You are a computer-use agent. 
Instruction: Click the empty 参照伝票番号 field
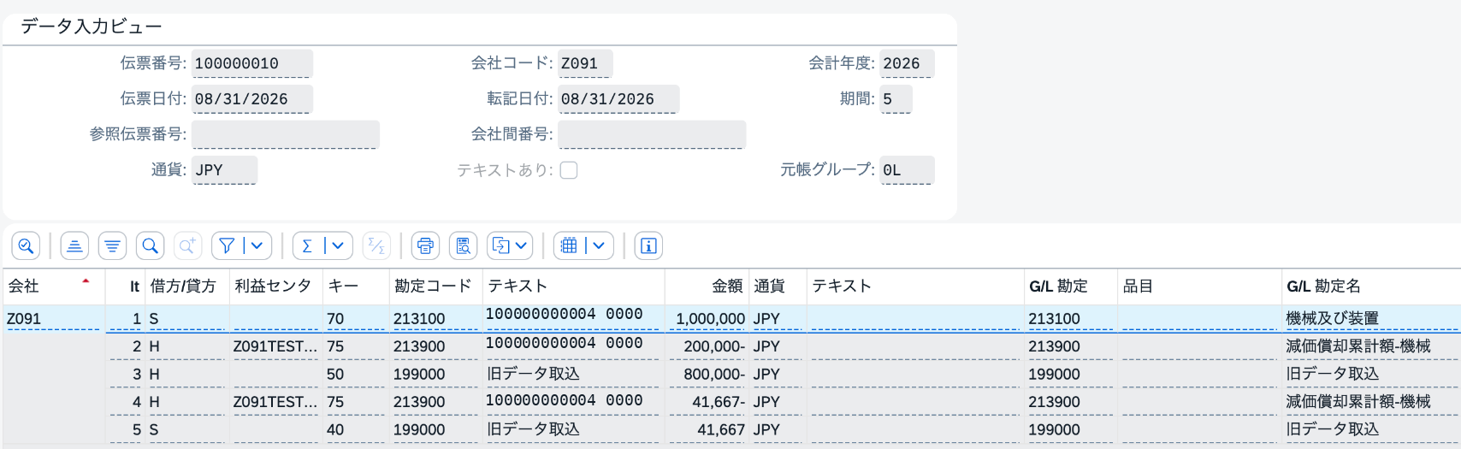(286, 134)
